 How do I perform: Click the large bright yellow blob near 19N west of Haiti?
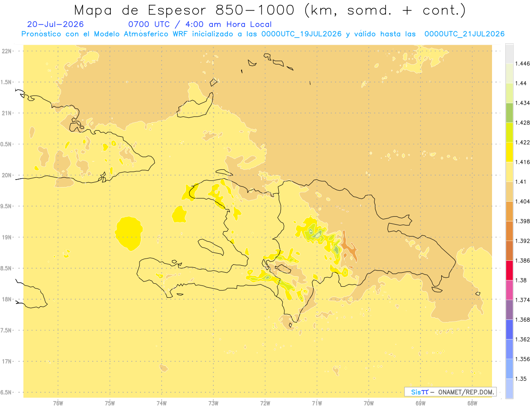tap(129, 234)
